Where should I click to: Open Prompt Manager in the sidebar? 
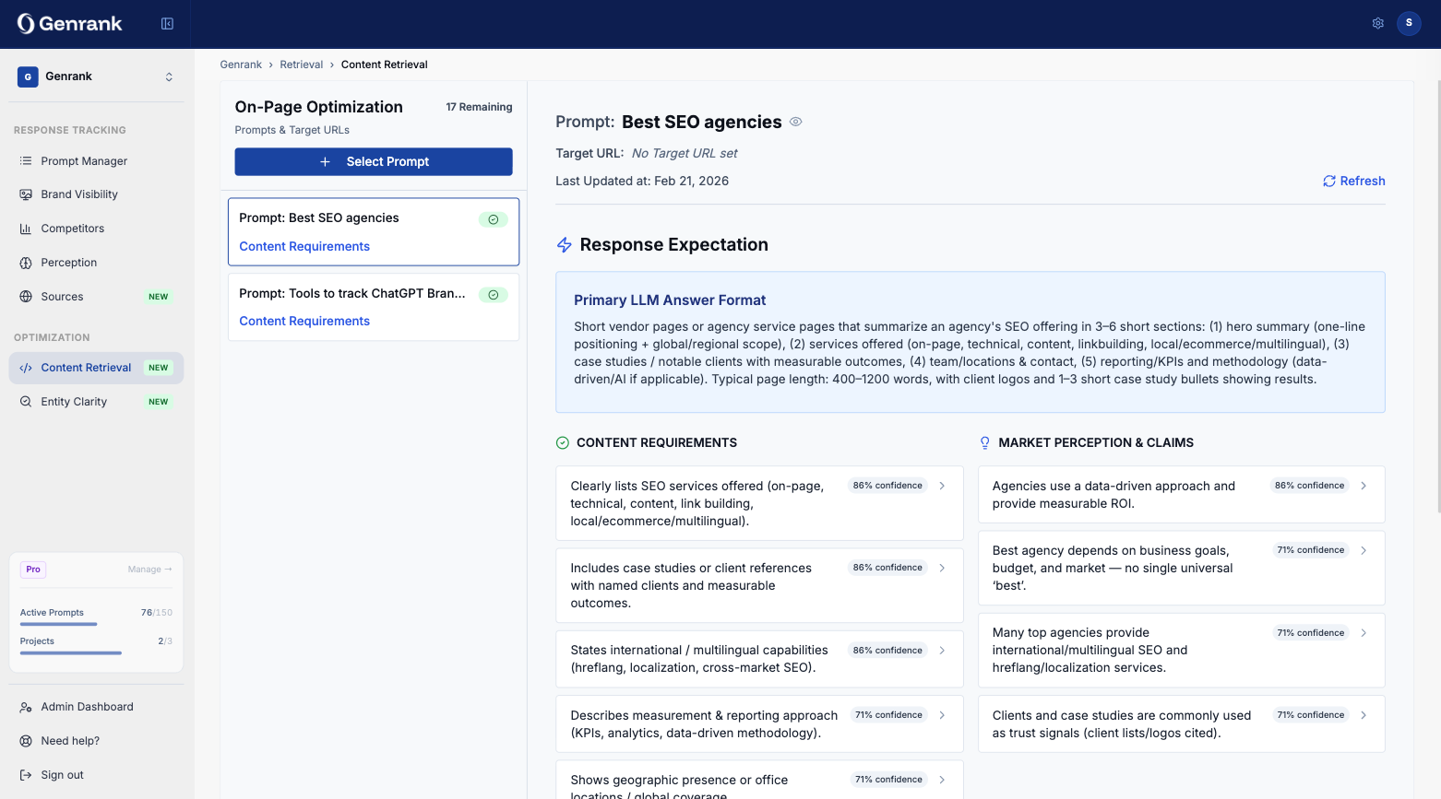[x=84, y=161]
